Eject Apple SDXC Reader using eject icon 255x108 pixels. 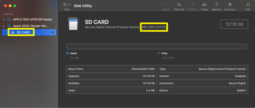click(x=53, y=26)
